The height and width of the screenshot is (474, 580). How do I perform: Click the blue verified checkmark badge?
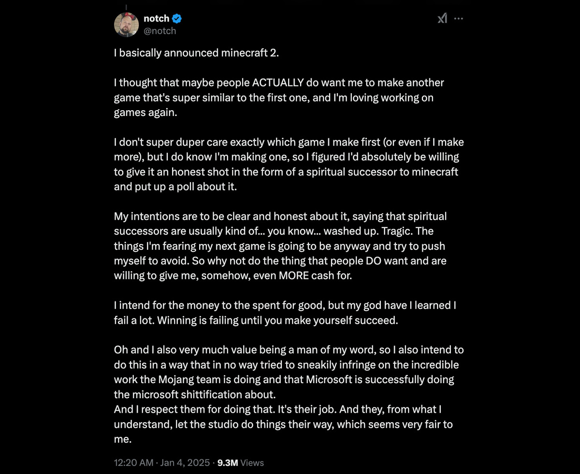point(177,19)
